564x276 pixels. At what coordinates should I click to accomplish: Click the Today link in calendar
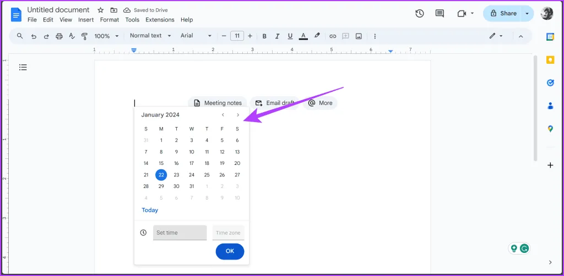[x=150, y=210]
